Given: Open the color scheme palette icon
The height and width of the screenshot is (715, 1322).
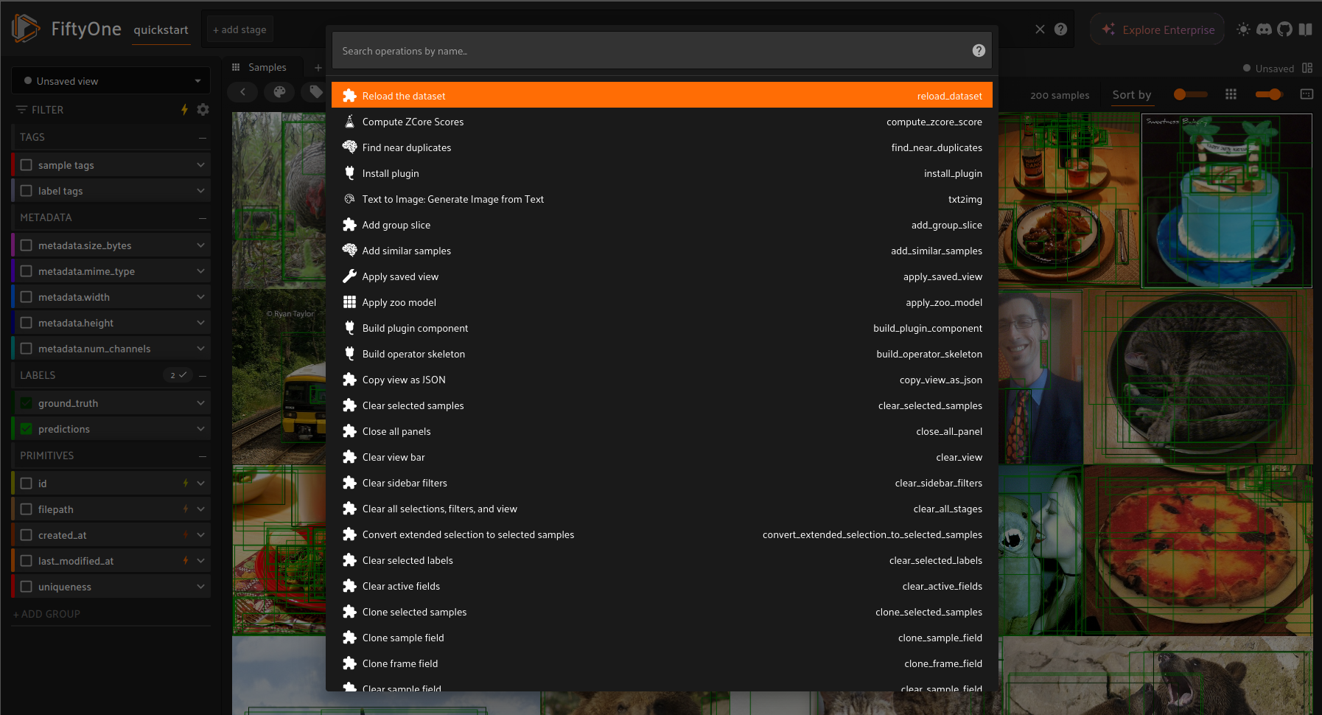Looking at the screenshot, I should [x=279, y=91].
